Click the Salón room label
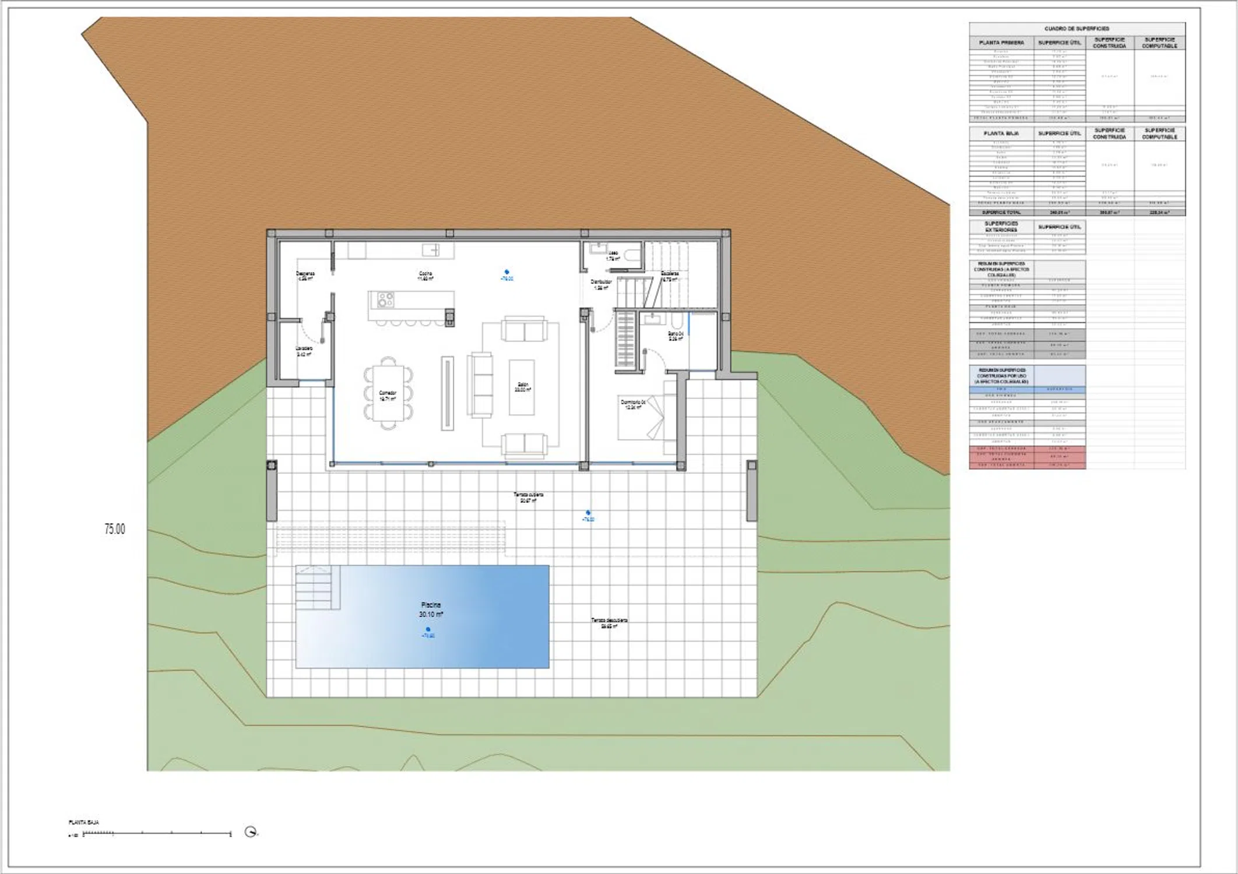Image resolution: width=1238 pixels, height=874 pixels. click(x=522, y=387)
